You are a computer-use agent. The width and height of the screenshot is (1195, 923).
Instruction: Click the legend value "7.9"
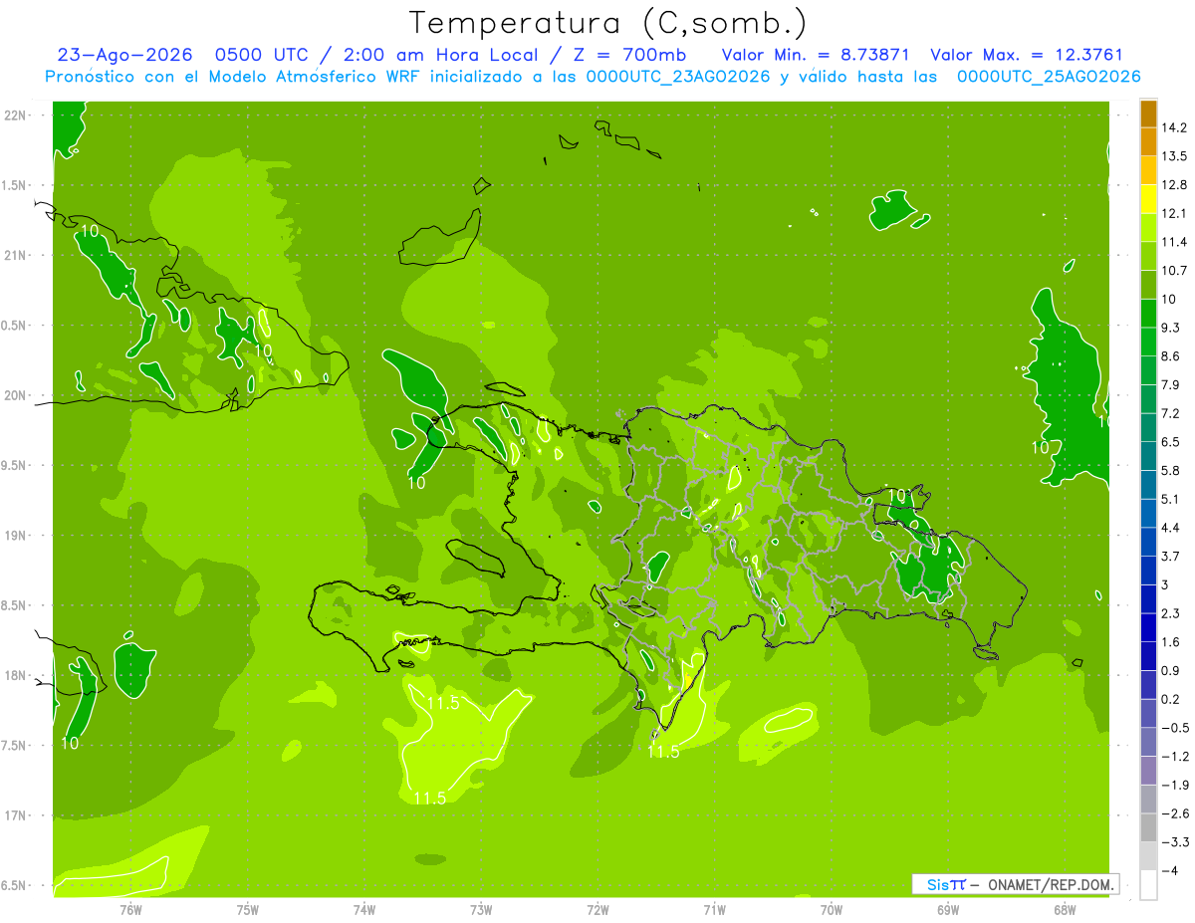click(x=1172, y=385)
